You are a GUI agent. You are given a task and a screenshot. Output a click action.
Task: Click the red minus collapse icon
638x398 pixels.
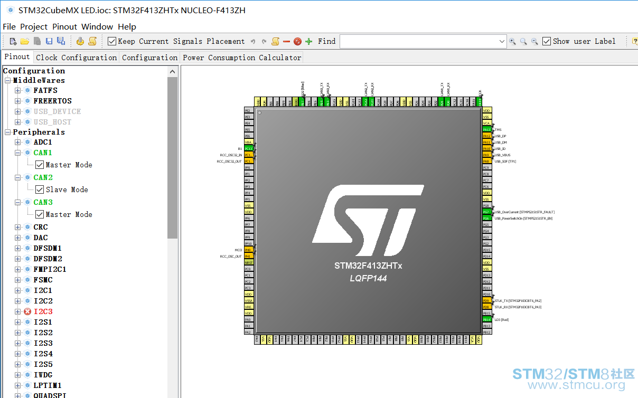click(286, 41)
